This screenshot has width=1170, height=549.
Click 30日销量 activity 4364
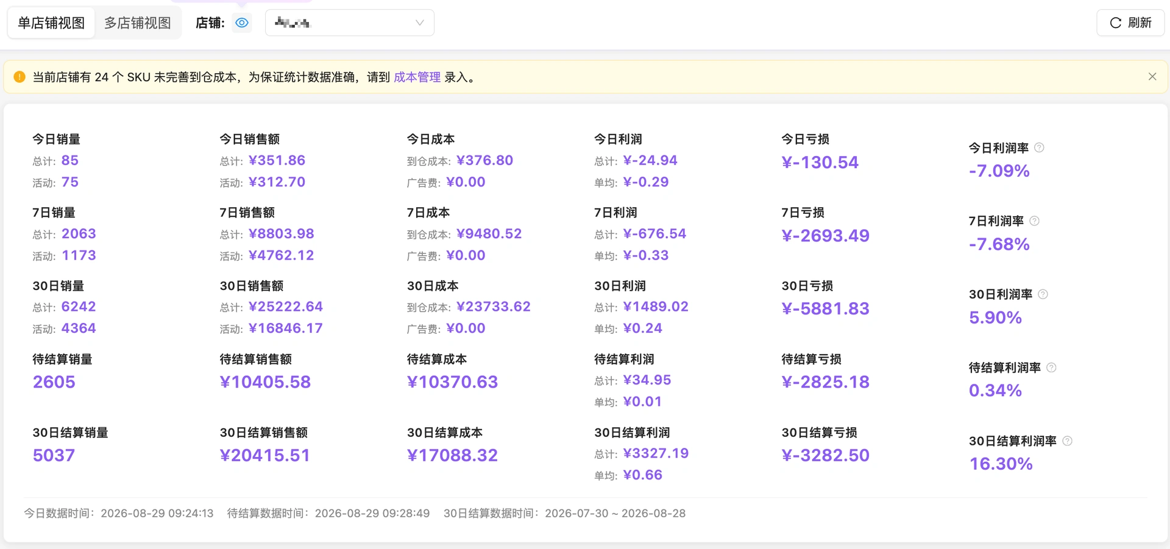tap(79, 328)
